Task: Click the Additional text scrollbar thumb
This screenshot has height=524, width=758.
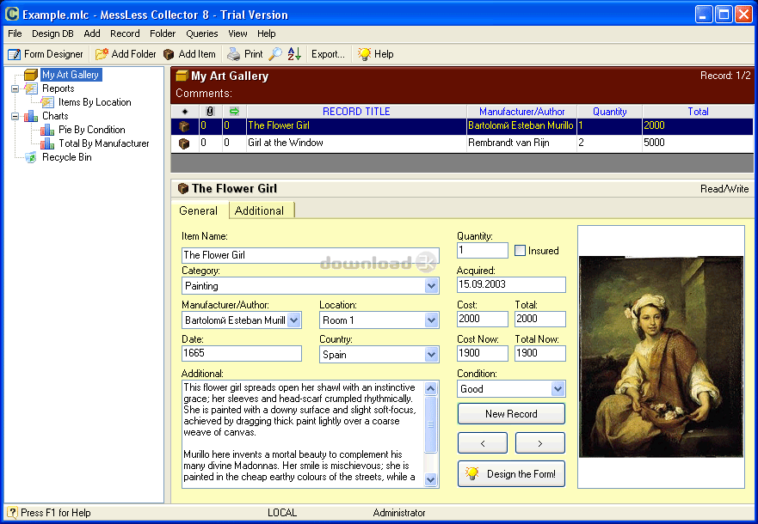Action: click(430, 424)
